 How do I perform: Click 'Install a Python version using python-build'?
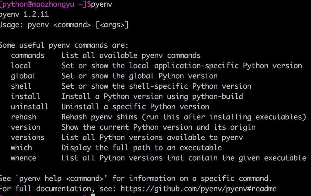[x=152, y=96]
